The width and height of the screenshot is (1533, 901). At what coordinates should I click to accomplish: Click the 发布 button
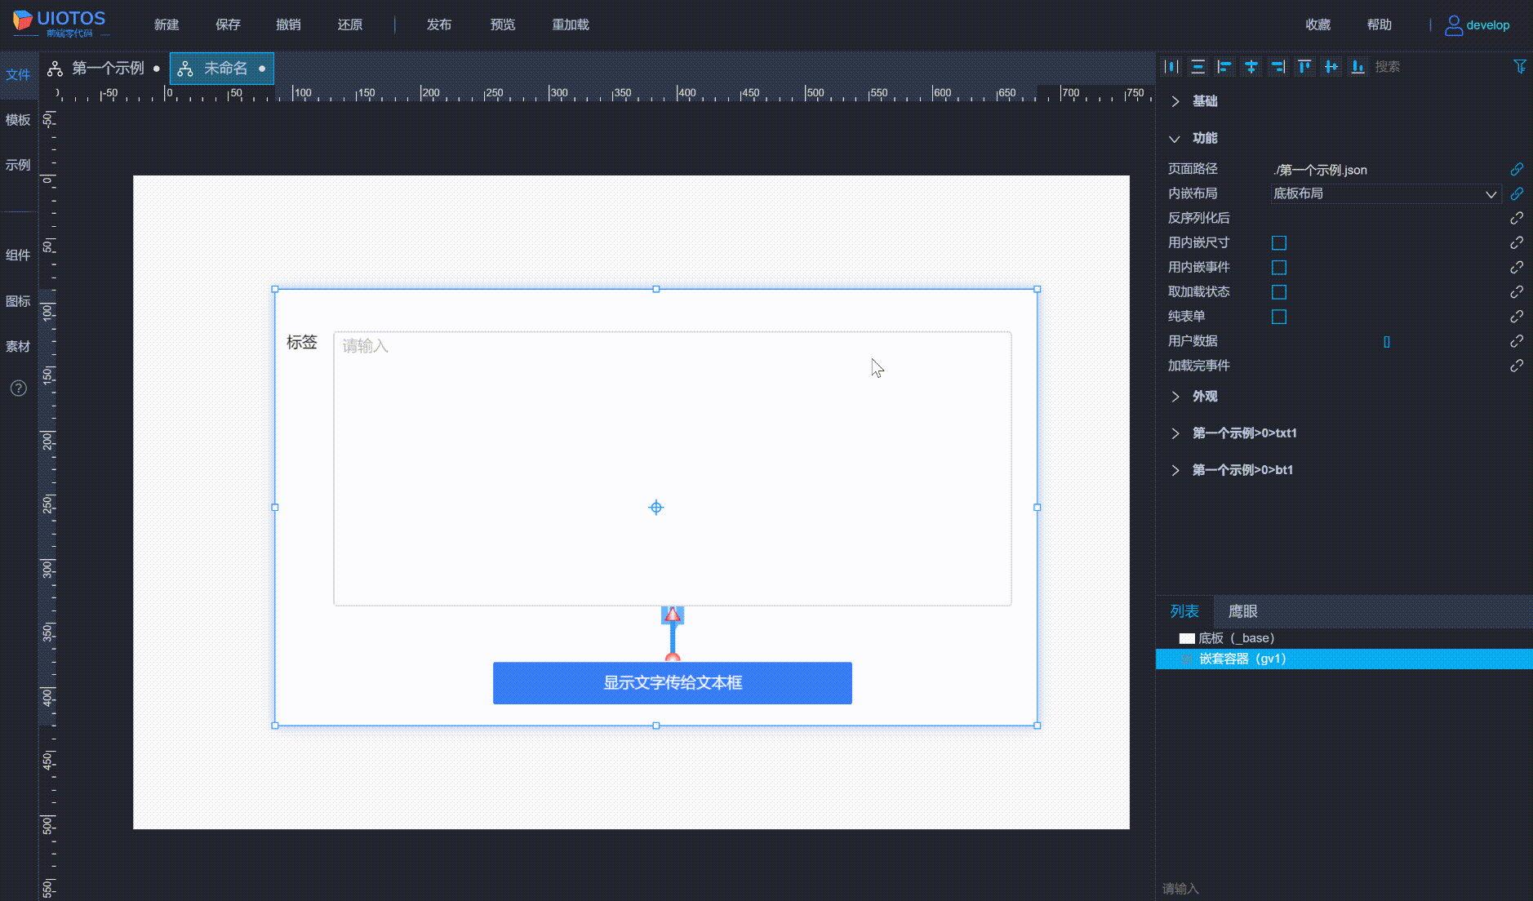[x=439, y=25]
